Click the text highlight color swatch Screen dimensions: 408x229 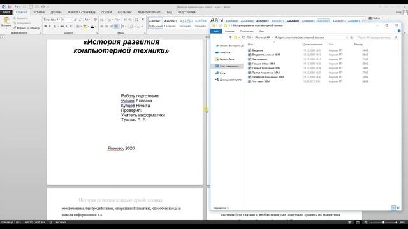(85, 26)
